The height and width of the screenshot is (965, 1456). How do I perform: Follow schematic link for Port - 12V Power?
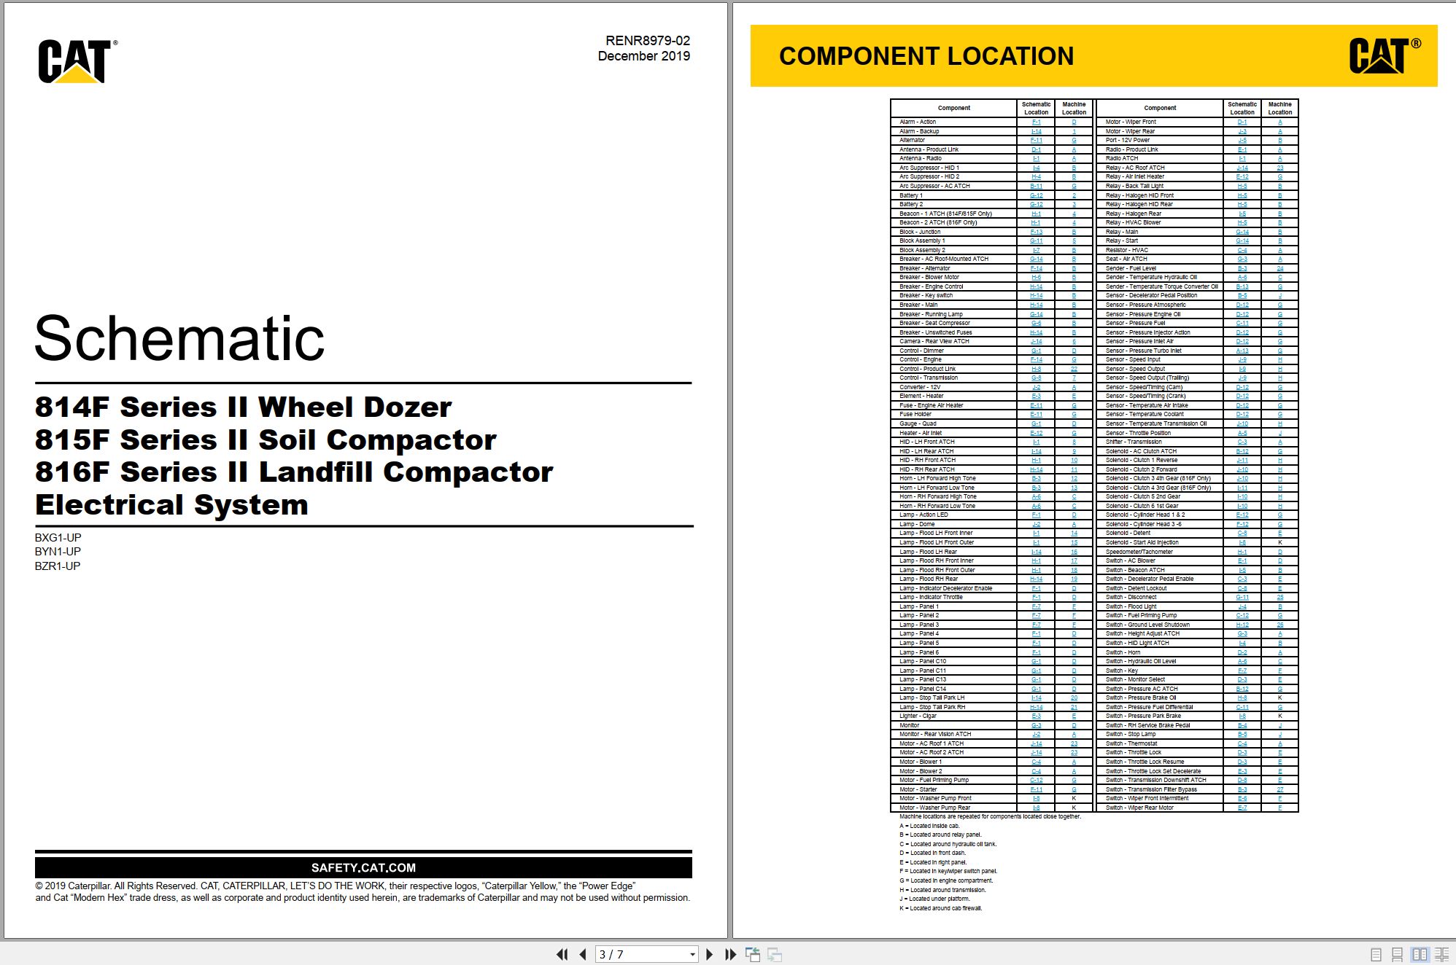(x=1242, y=141)
